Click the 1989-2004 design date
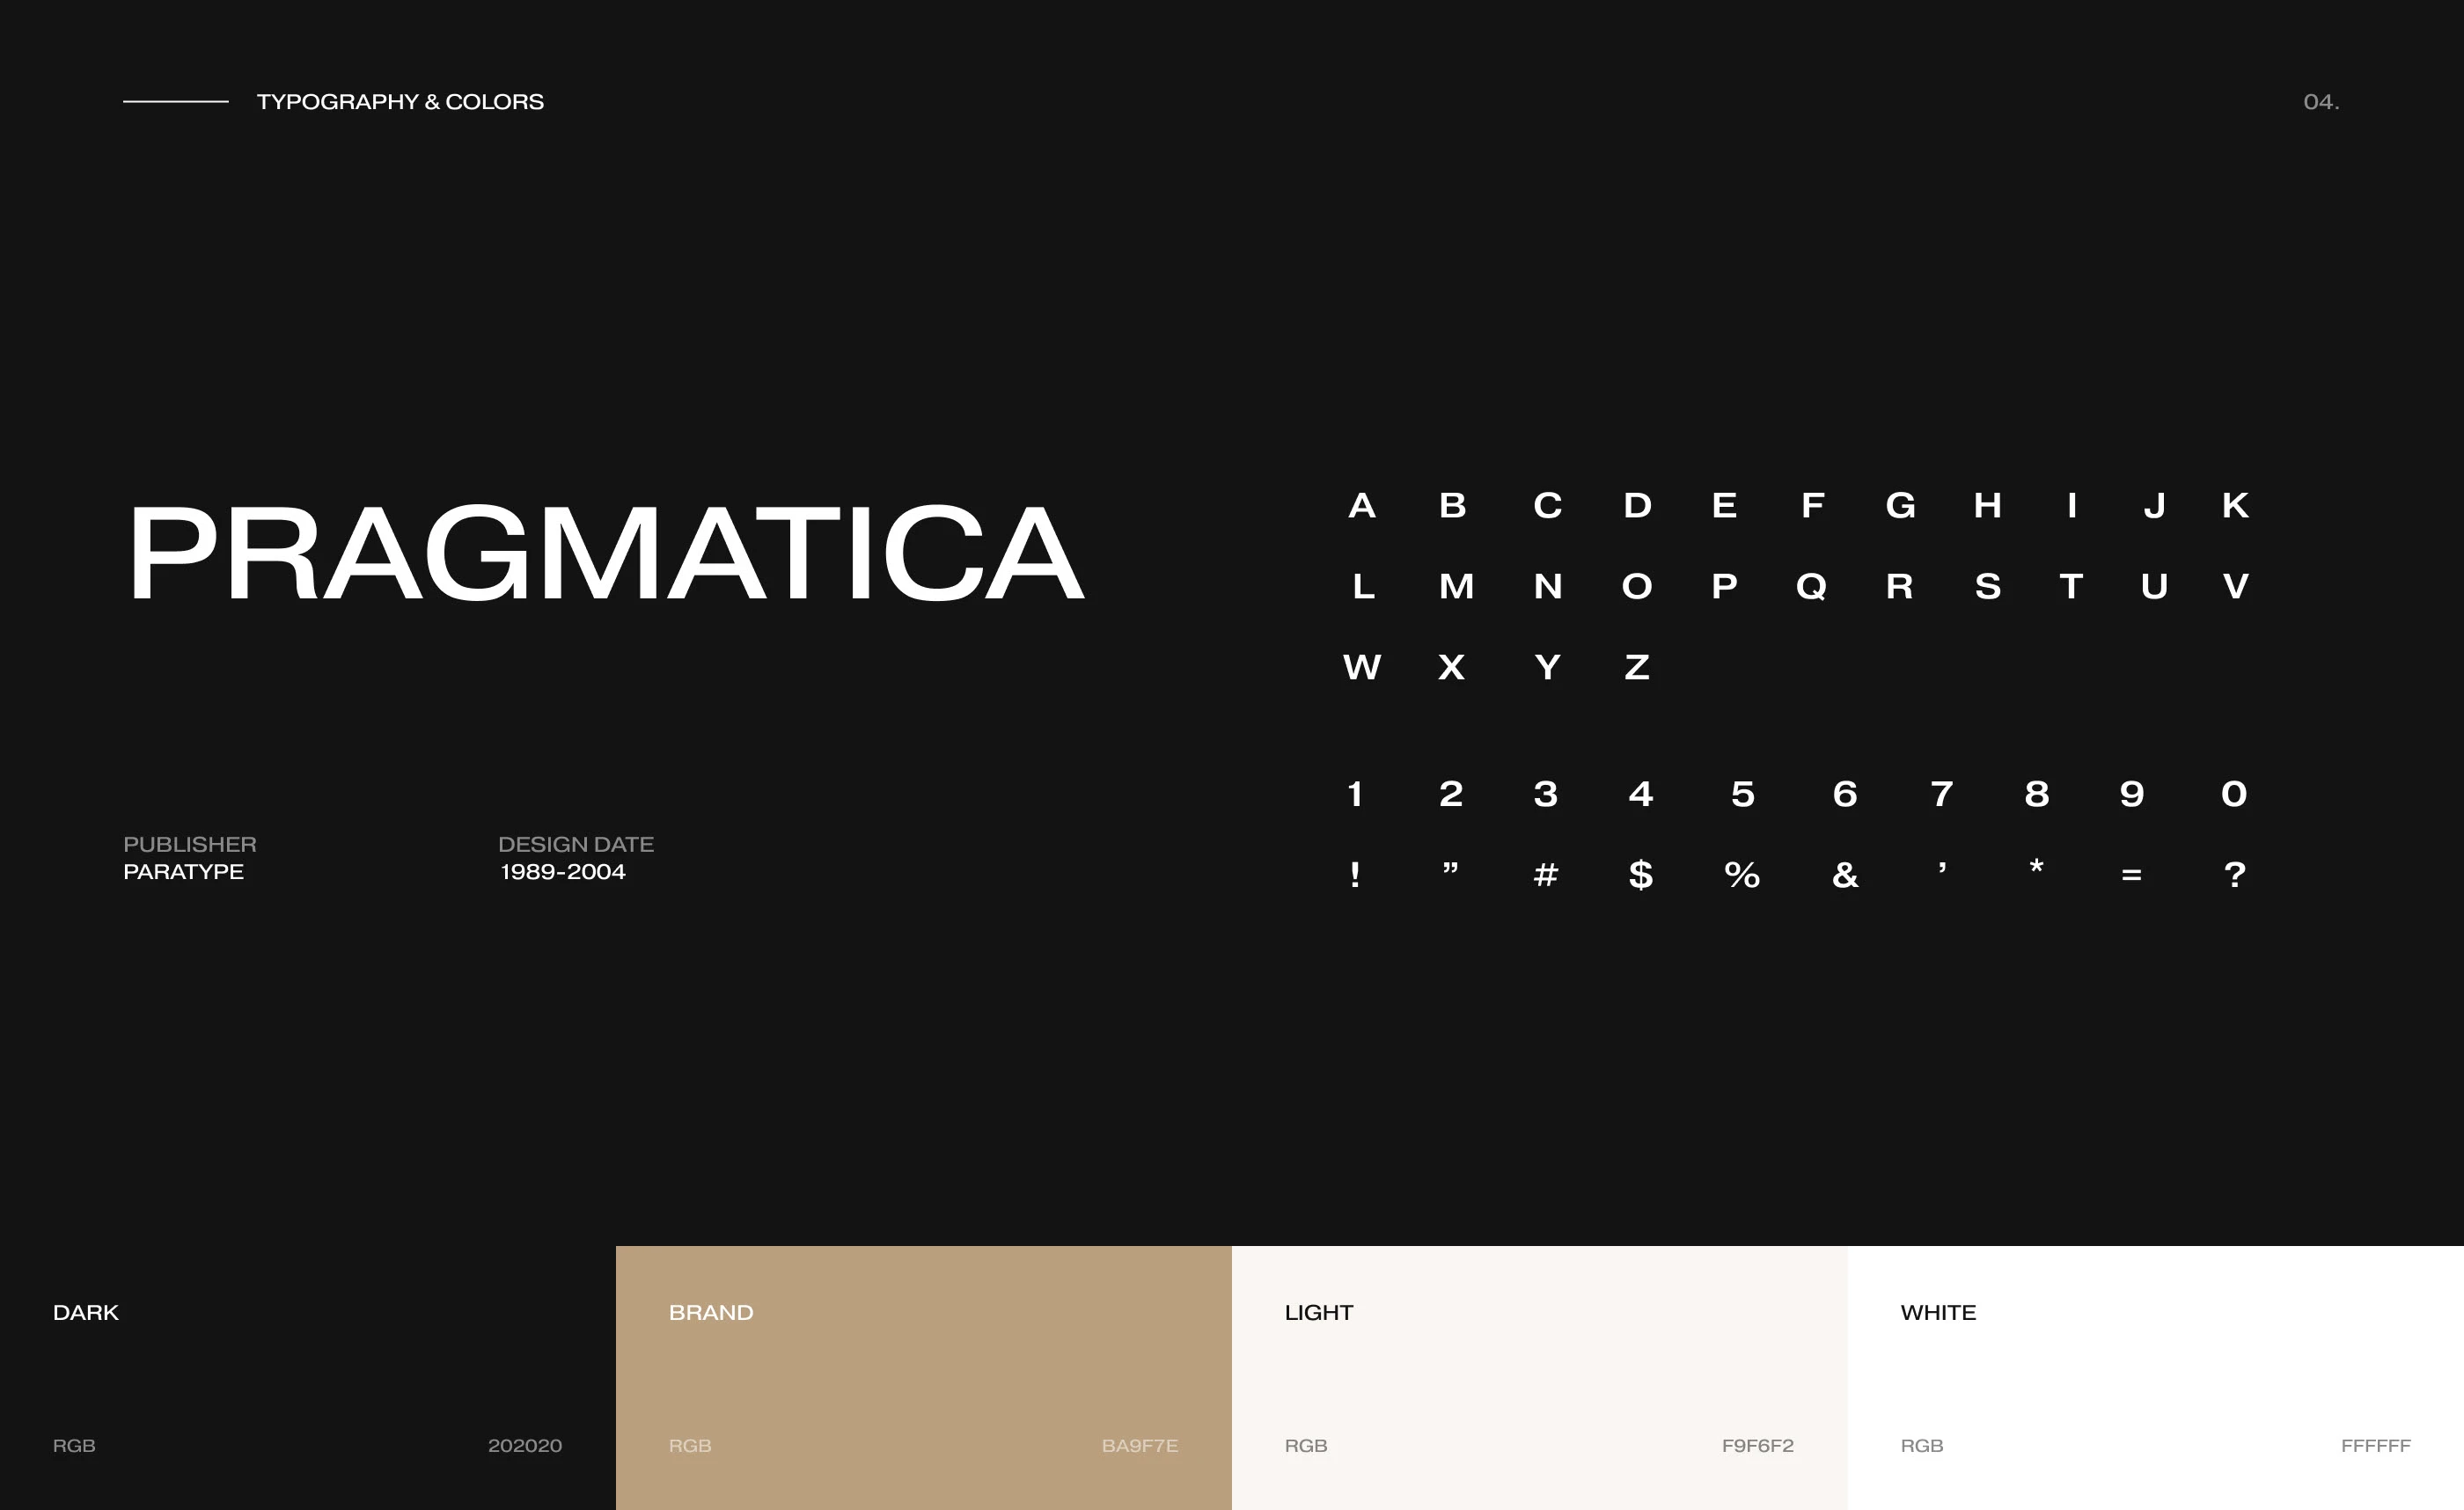 [x=562, y=872]
